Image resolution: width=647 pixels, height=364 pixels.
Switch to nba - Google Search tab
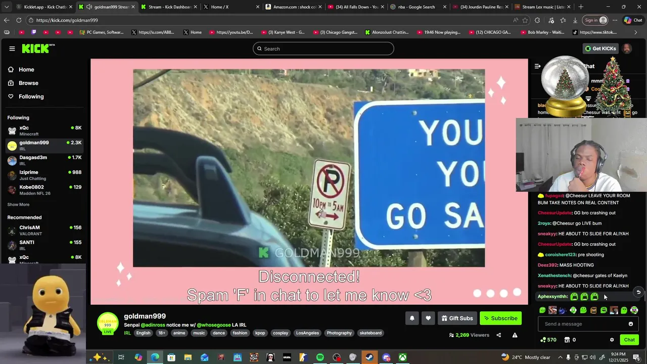[x=418, y=7]
